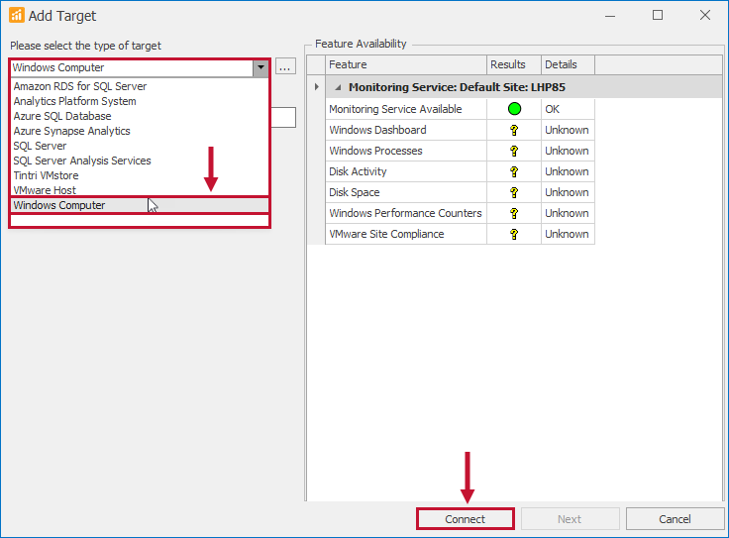Select Disk Space feature cell

[x=406, y=192]
